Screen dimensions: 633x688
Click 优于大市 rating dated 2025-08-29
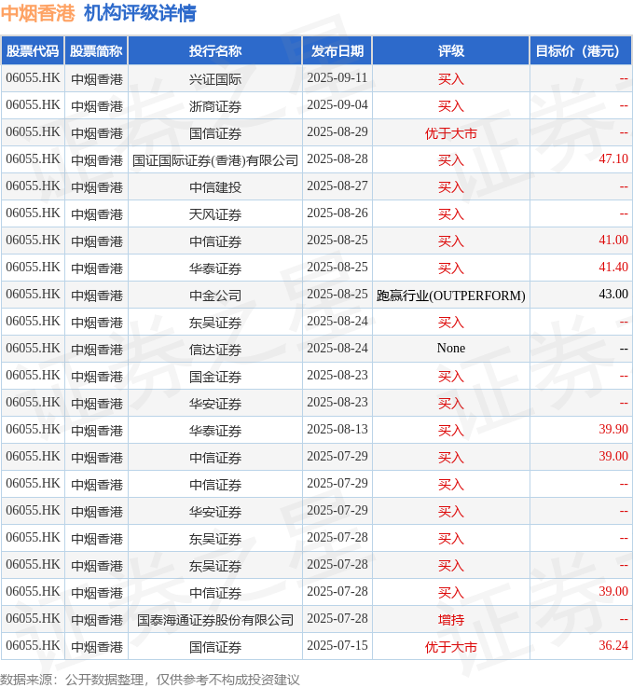click(x=450, y=133)
